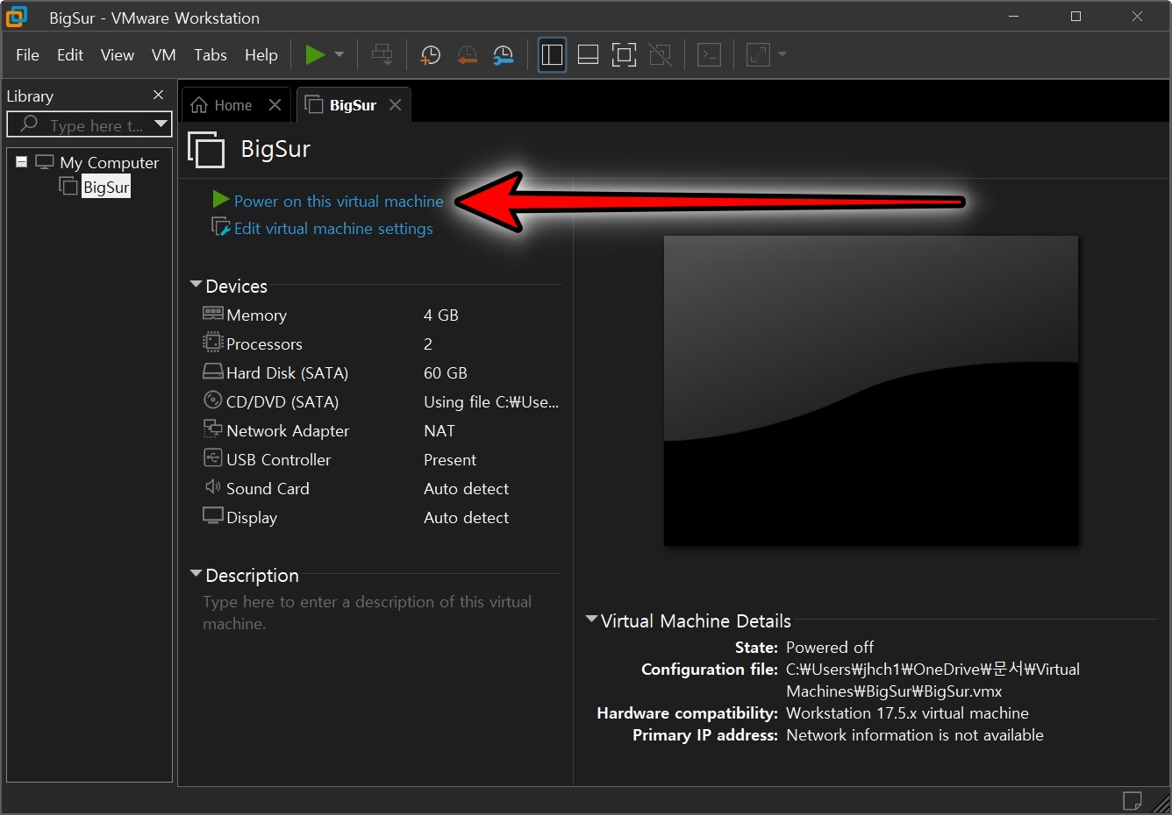This screenshot has height=815, width=1172.
Task: Toggle the thumbnail bar view icon
Action: (x=588, y=55)
